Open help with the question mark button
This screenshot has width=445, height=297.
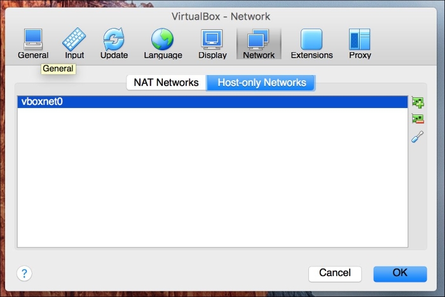click(24, 273)
